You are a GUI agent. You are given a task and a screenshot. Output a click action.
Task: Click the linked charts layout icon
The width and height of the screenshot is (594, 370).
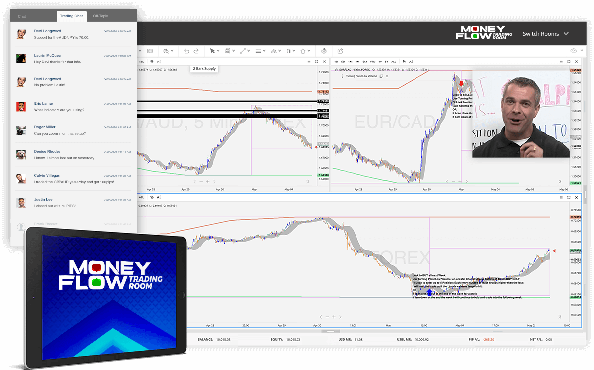tap(150, 51)
